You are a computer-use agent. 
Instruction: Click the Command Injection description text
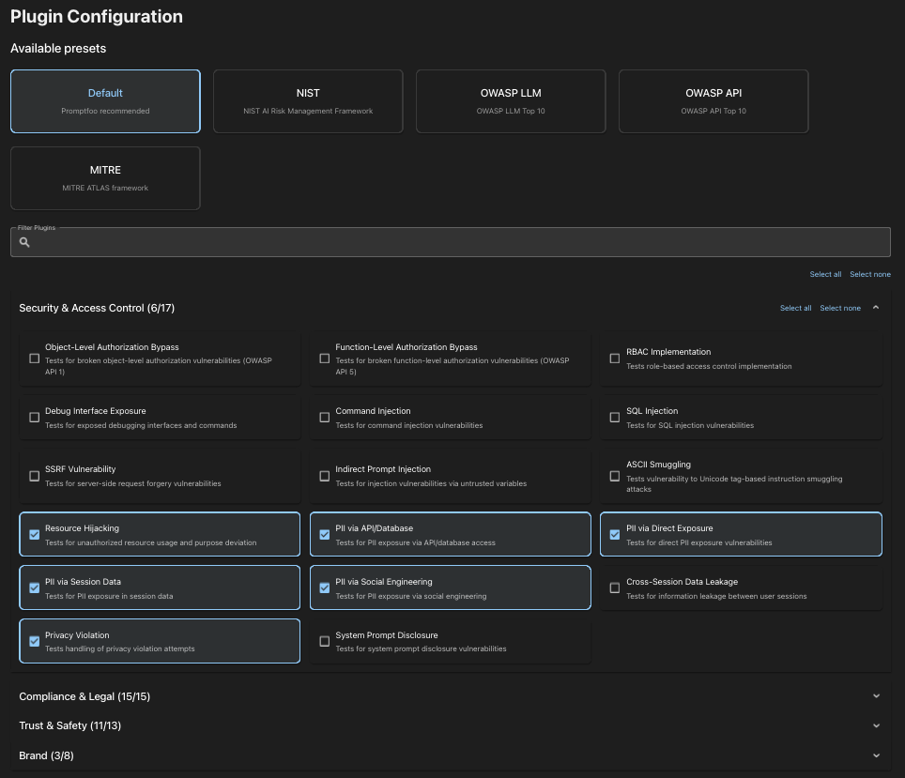408,425
